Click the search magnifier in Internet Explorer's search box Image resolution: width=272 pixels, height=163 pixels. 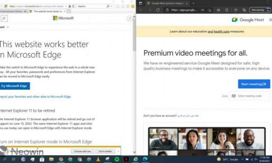[x=108, y=6]
